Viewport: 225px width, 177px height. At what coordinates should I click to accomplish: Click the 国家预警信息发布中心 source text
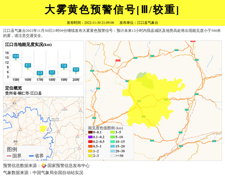(69, 166)
